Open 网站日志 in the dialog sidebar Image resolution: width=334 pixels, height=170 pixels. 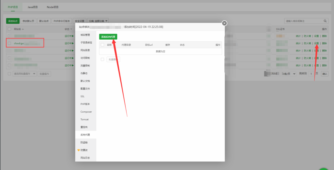(x=86, y=158)
